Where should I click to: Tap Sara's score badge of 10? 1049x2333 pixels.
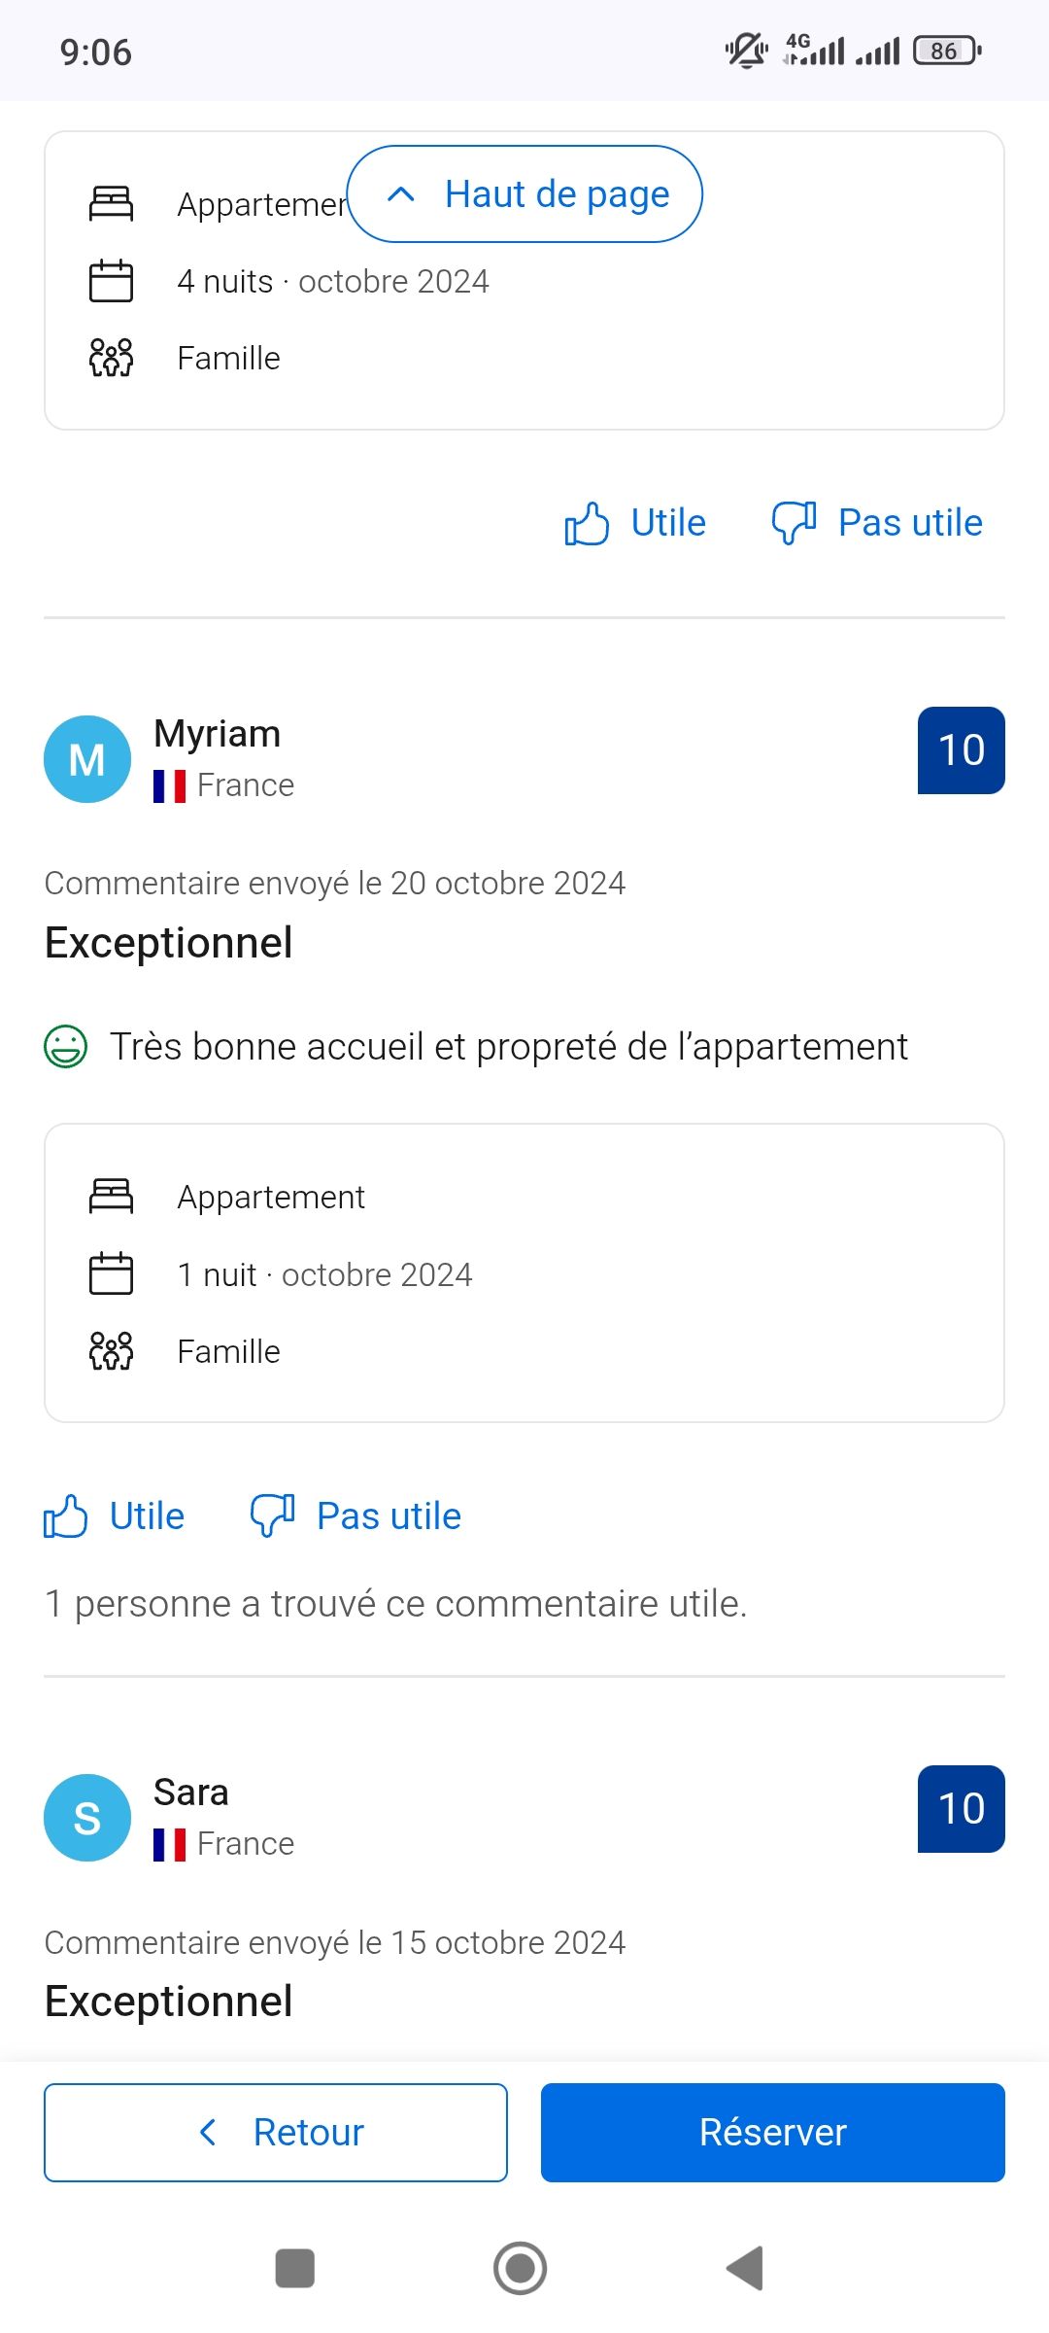(961, 1809)
